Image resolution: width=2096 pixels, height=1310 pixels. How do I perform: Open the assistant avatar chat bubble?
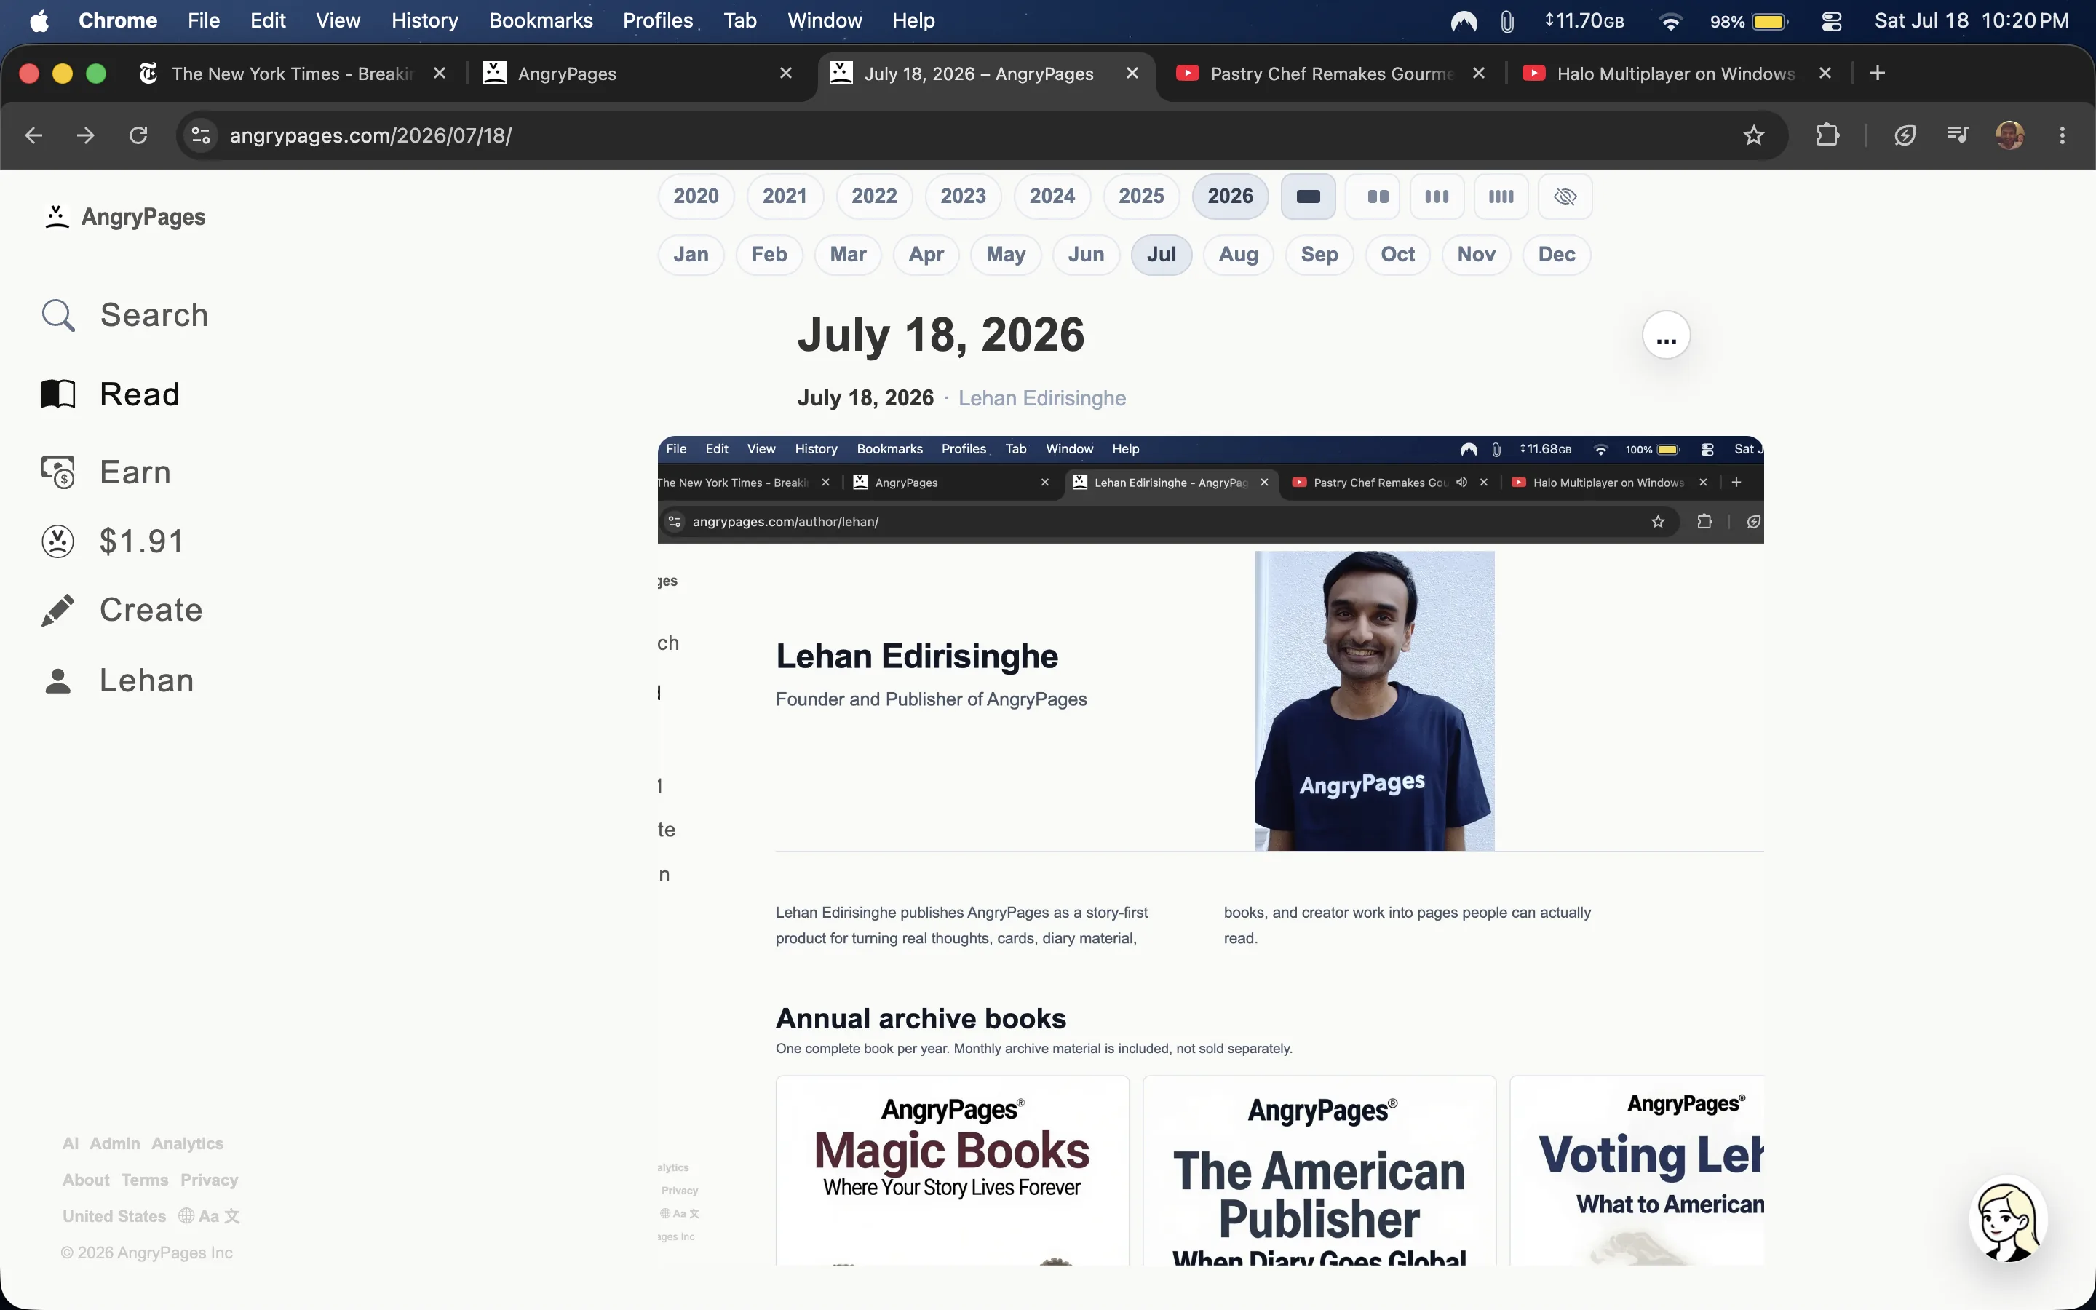2008,1219
